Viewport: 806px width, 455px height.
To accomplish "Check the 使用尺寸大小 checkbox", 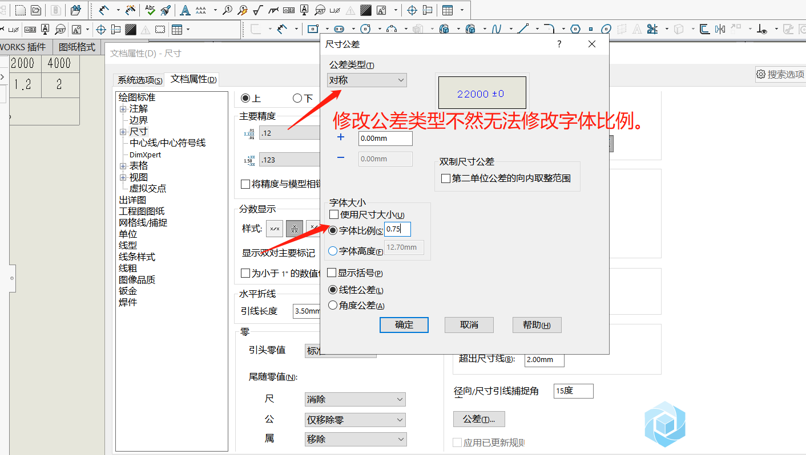I will point(334,215).
